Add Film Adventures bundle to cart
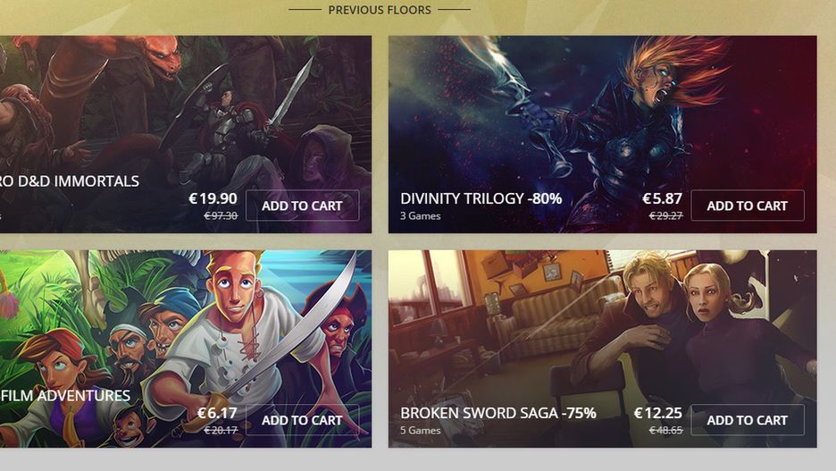836x471 pixels. pyautogui.click(x=302, y=420)
